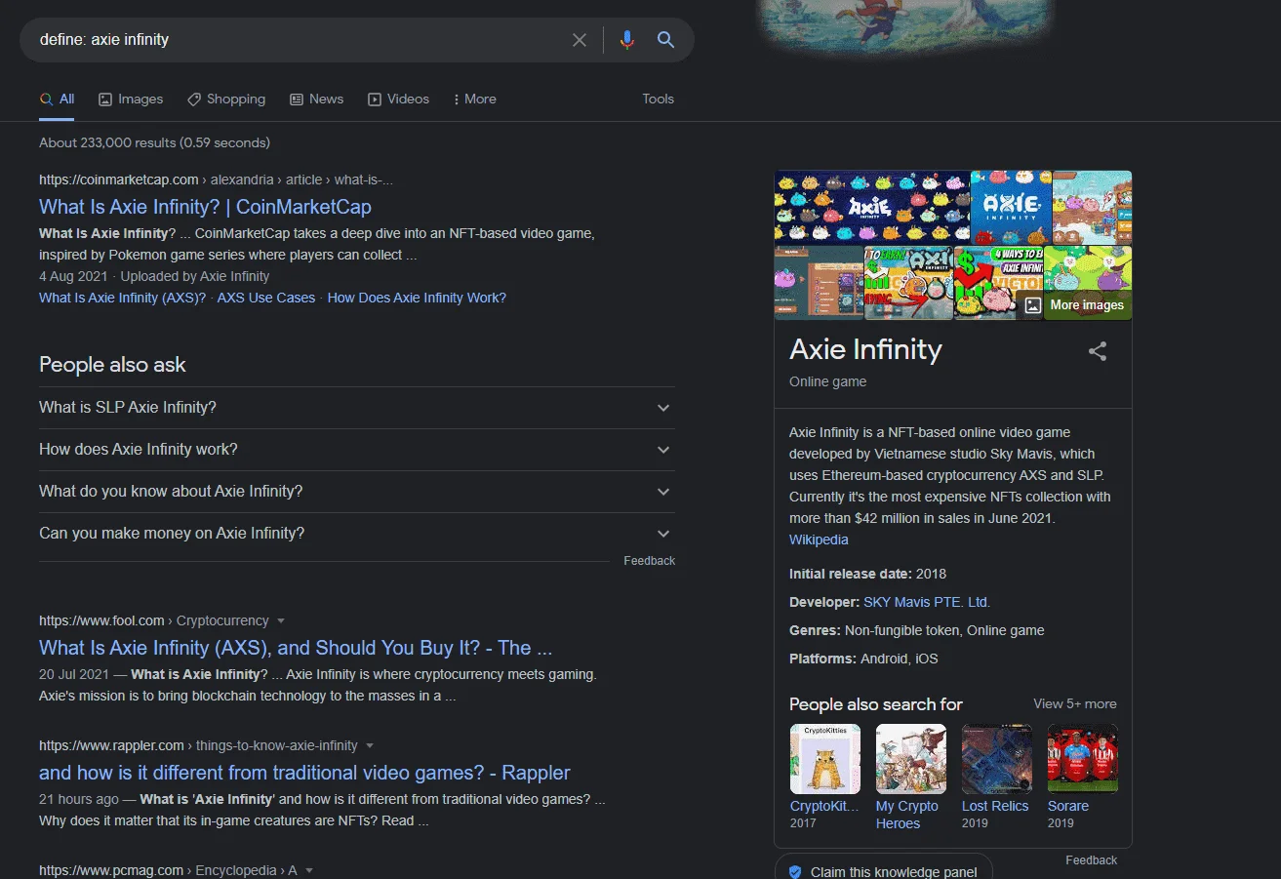Click the 'People also ask' heading
Viewport: 1281px width, 879px height.
pyautogui.click(x=112, y=365)
